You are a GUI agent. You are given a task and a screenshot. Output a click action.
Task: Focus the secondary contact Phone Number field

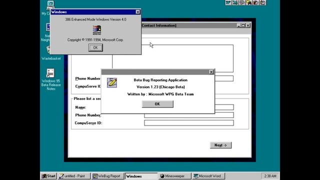189,115
